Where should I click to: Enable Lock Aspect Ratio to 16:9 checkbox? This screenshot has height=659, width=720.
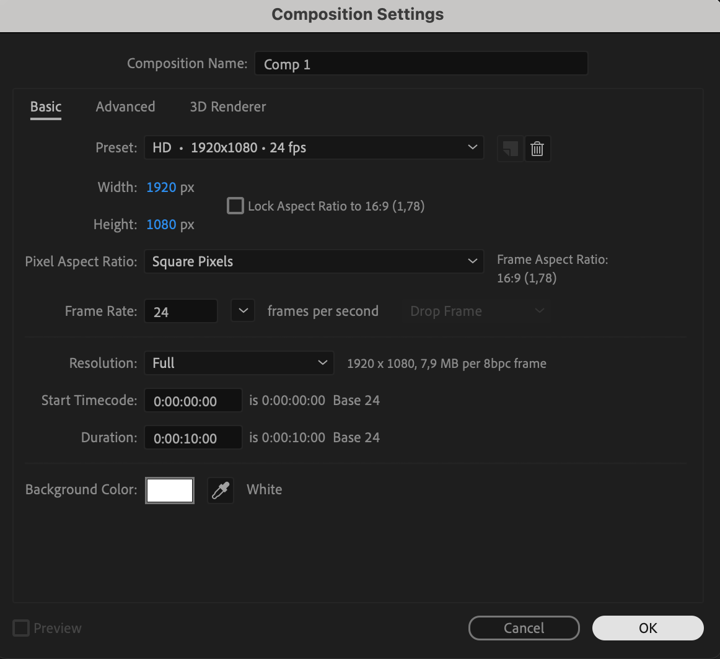[235, 206]
